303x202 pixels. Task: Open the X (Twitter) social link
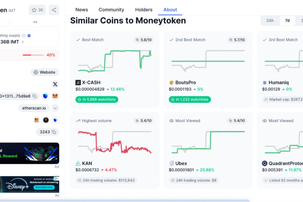coord(55,84)
